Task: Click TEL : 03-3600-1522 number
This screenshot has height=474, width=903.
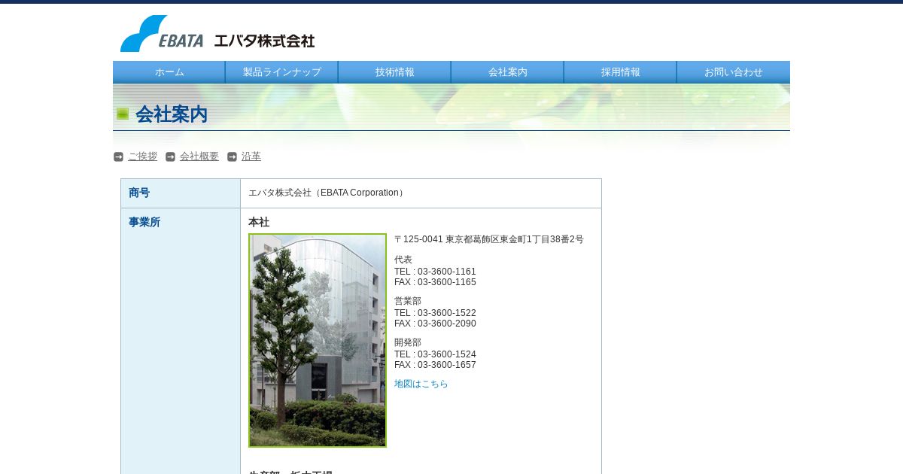Action: click(435, 313)
